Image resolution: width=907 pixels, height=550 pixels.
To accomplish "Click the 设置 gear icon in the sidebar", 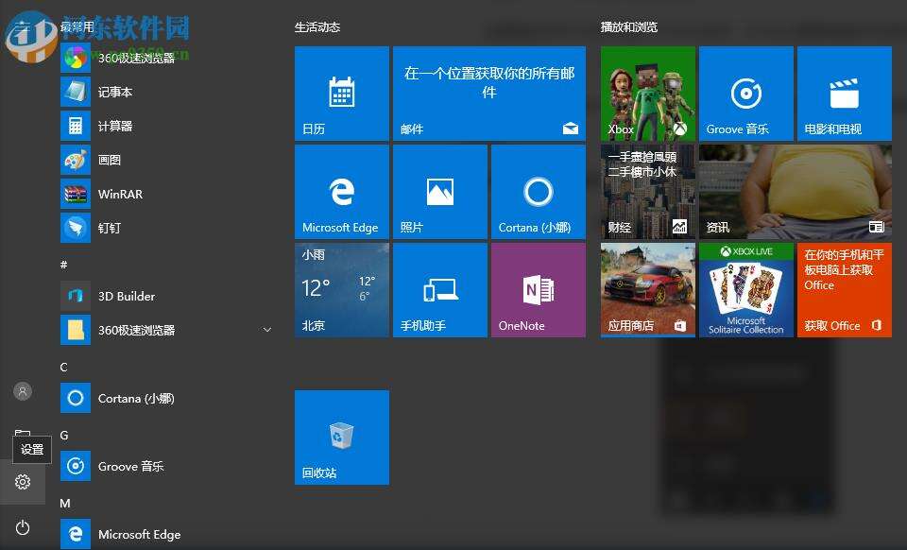I will pyautogui.click(x=22, y=481).
